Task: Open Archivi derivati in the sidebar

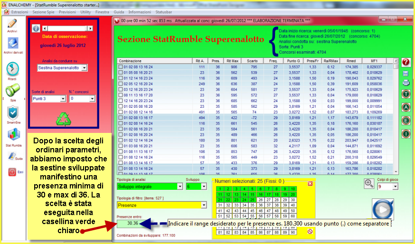Action: [13, 43]
